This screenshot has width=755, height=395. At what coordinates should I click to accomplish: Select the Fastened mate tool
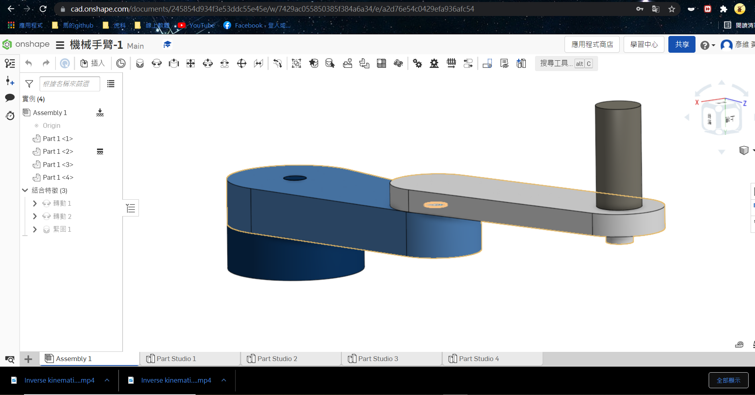click(140, 63)
